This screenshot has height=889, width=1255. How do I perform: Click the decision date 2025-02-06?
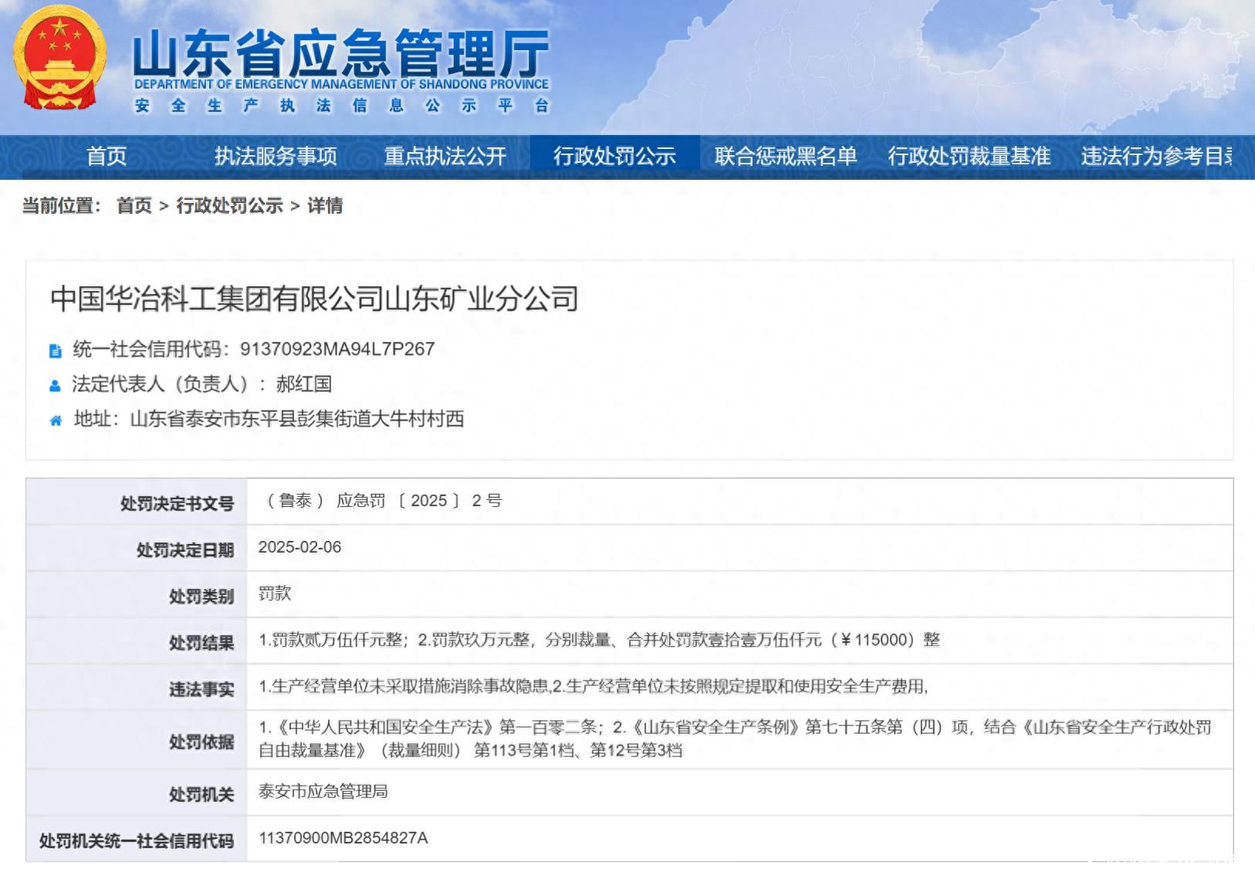pyautogui.click(x=299, y=547)
